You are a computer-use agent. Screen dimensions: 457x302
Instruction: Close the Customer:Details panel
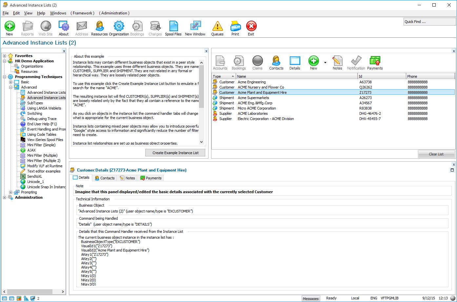click(454, 165)
